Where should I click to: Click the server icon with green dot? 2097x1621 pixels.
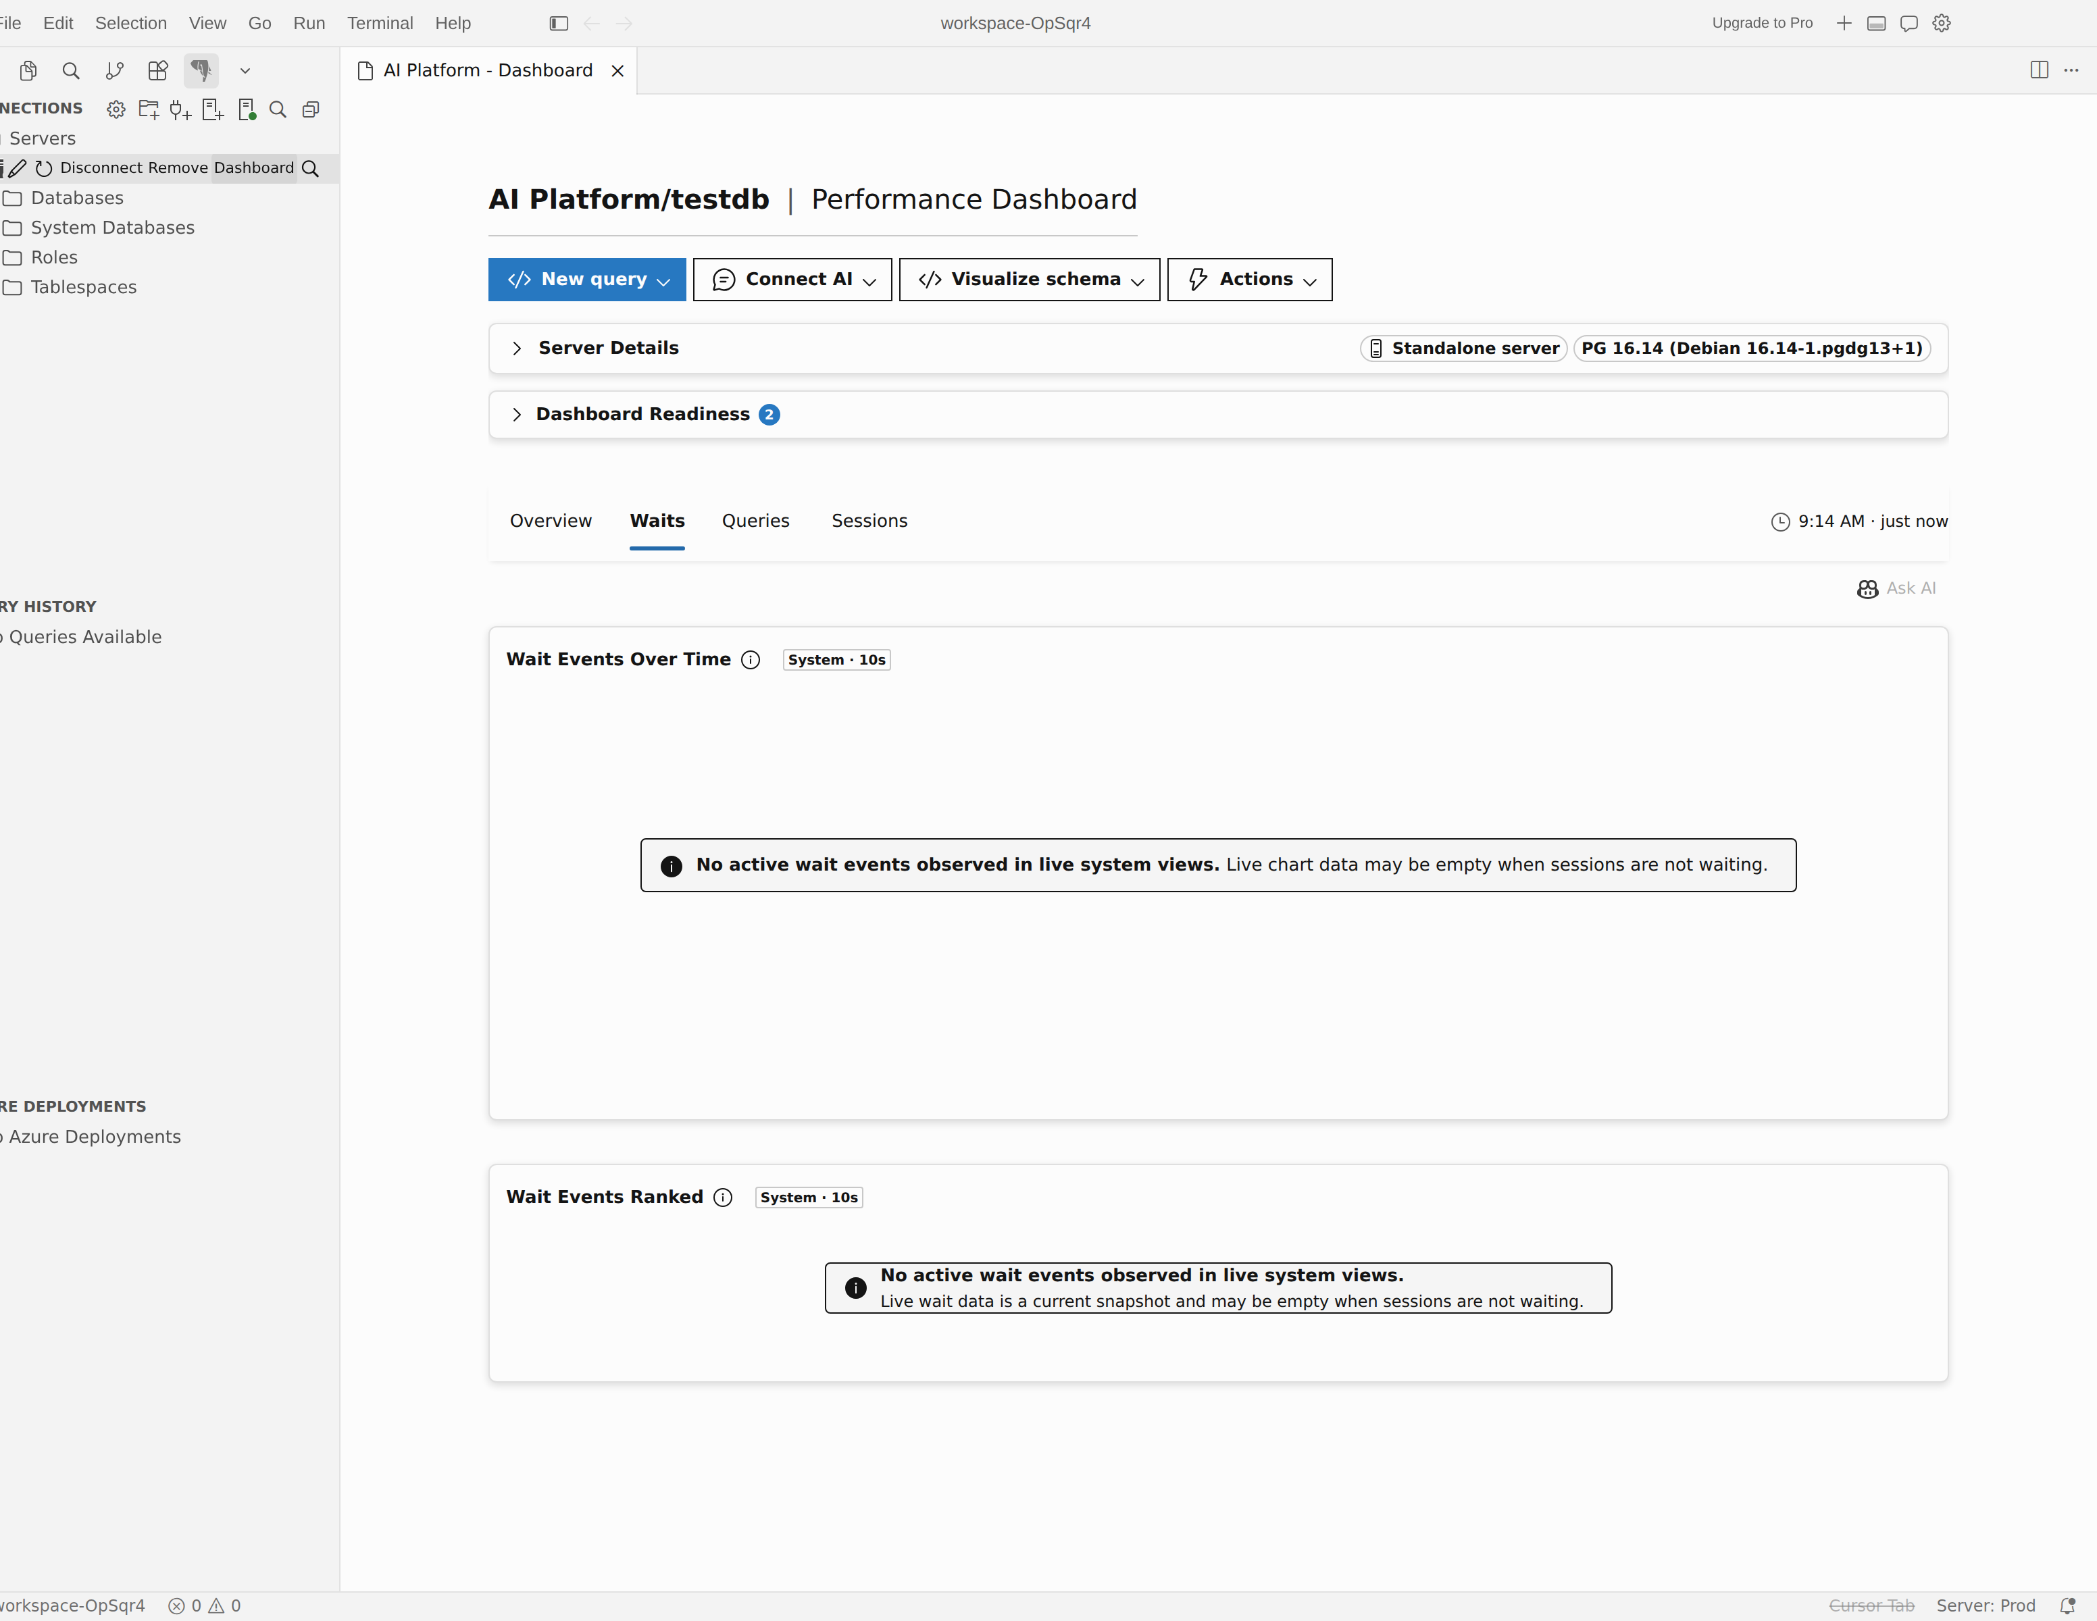247,109
